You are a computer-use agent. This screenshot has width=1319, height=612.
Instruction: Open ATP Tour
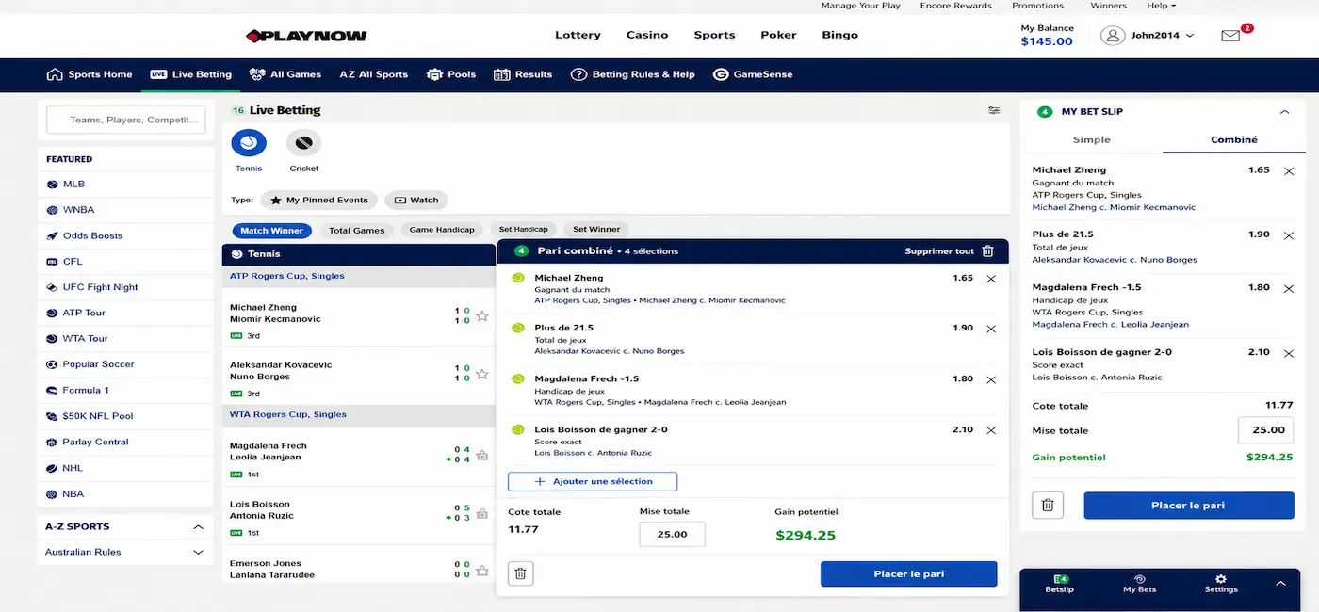pos(126,313)
